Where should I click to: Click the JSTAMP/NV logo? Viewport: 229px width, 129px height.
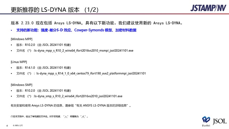(x=208, y=8)
